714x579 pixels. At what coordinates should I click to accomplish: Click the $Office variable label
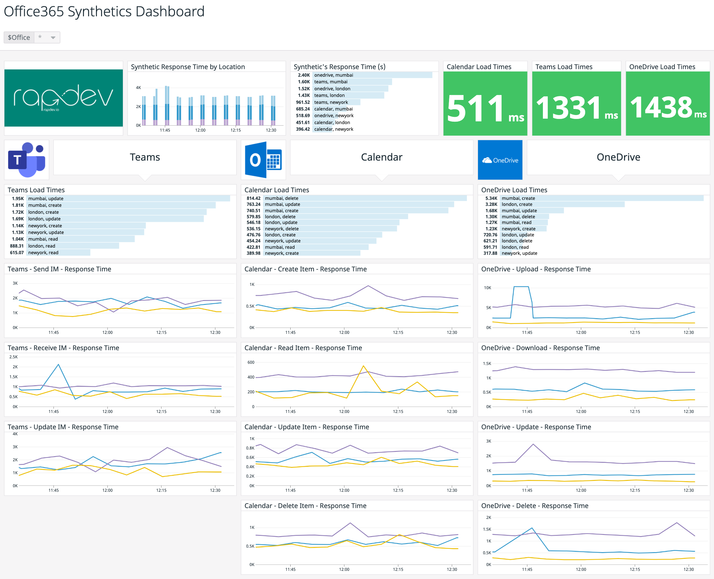point(19,37)
